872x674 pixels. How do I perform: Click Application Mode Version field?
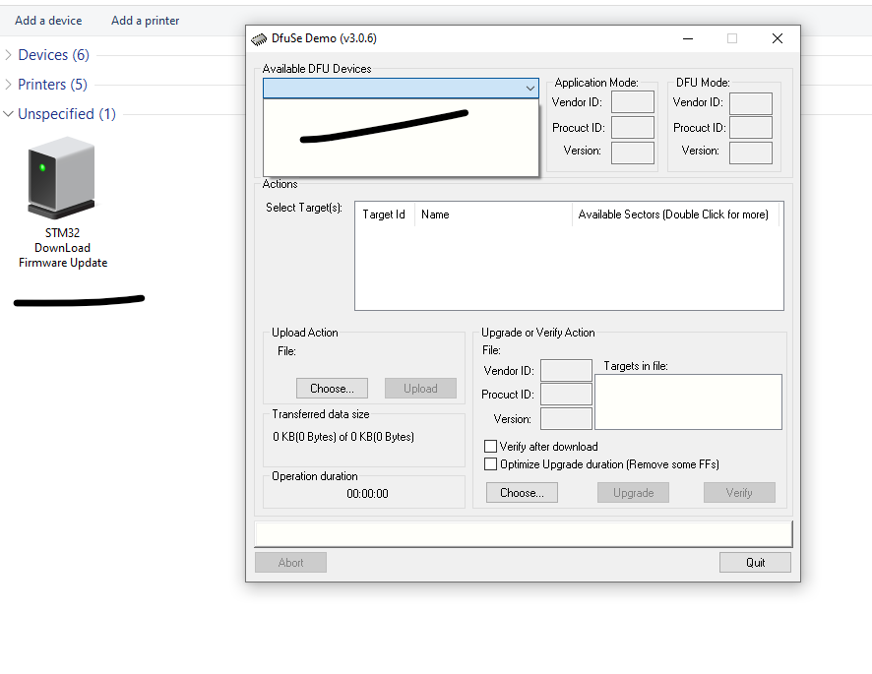coord(632,153)
